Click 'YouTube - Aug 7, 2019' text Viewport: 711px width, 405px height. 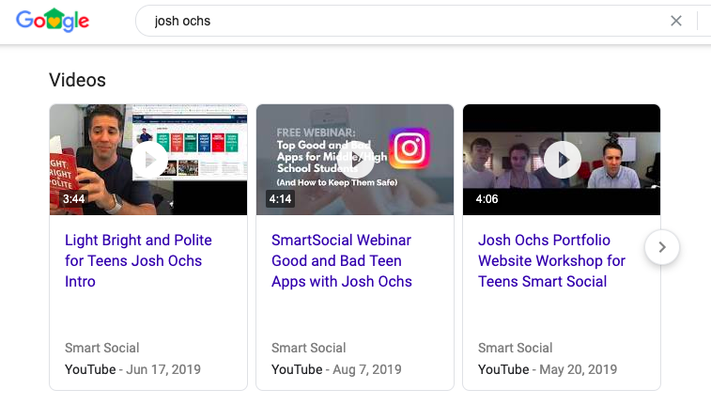[x=336, y=369]
